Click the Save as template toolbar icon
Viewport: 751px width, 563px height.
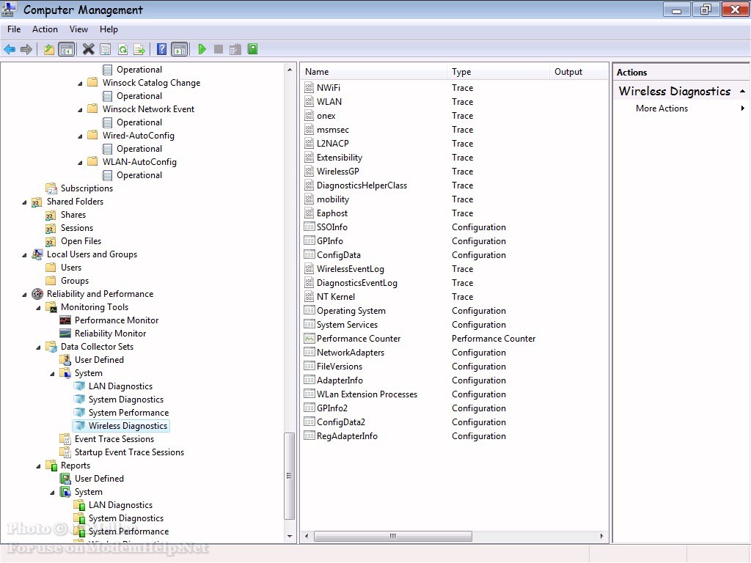tap(235, 49)
